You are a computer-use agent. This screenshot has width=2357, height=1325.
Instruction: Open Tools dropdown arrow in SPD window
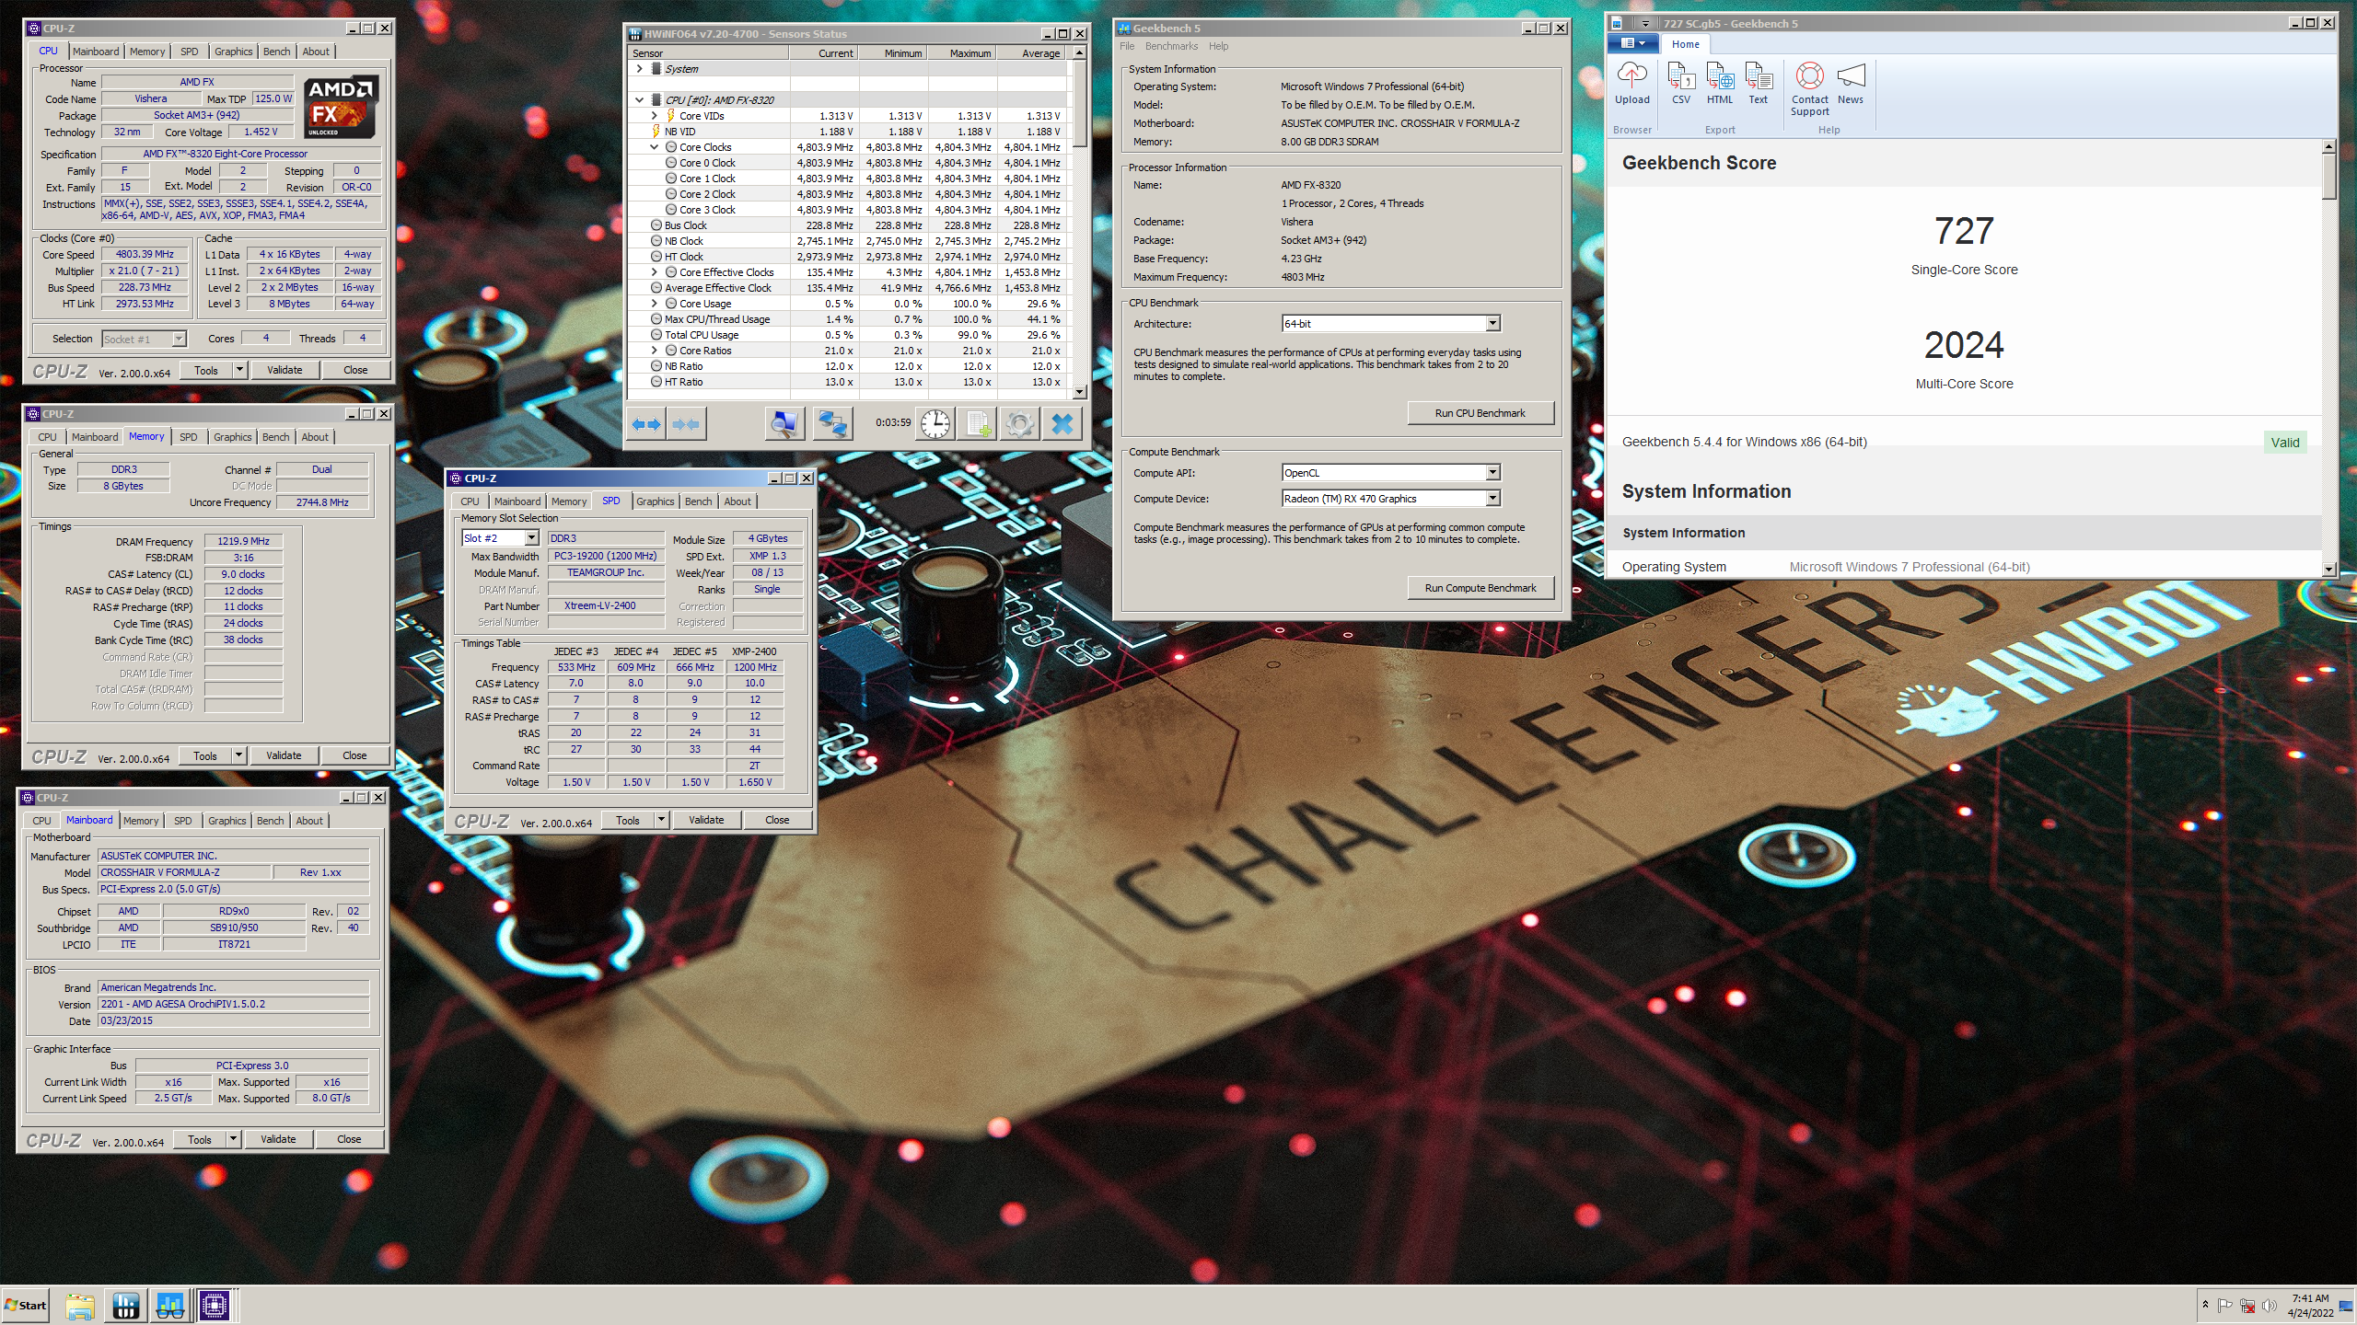(660, 819)
